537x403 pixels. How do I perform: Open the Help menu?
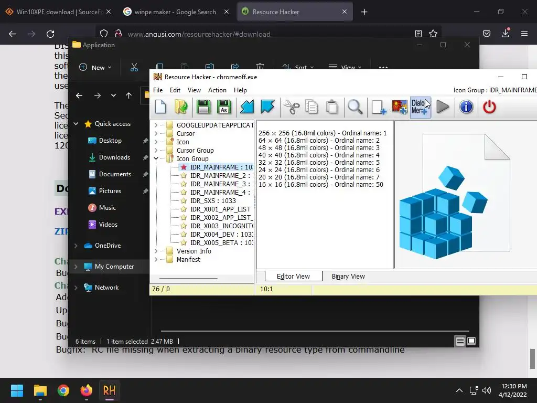[x=240, y=90]
